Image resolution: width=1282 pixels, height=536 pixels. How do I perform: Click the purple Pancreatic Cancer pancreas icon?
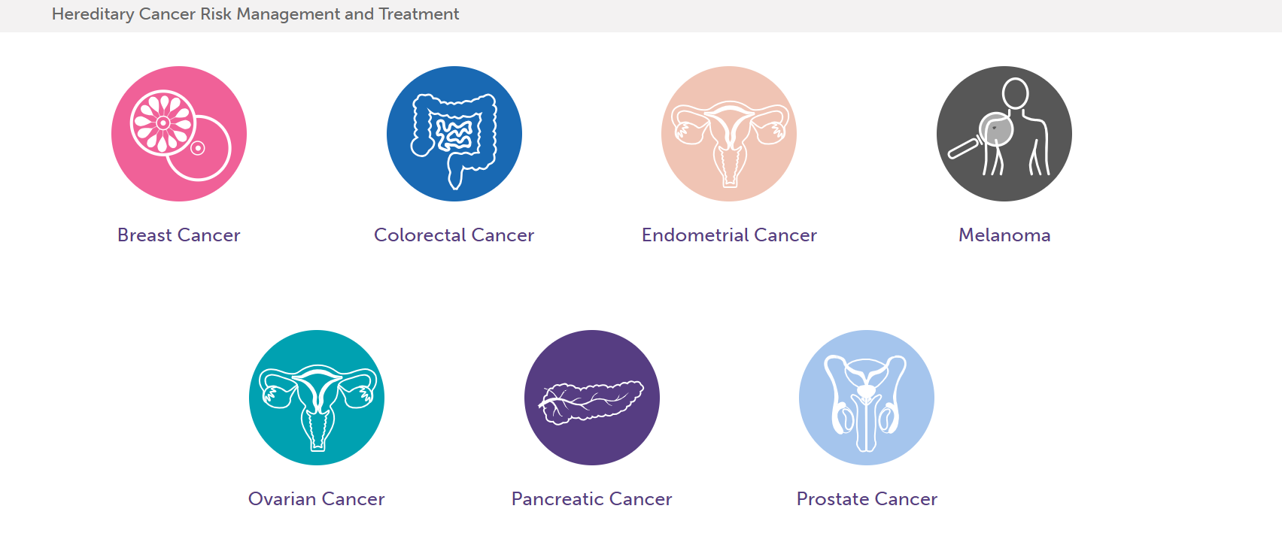point(591,397)
